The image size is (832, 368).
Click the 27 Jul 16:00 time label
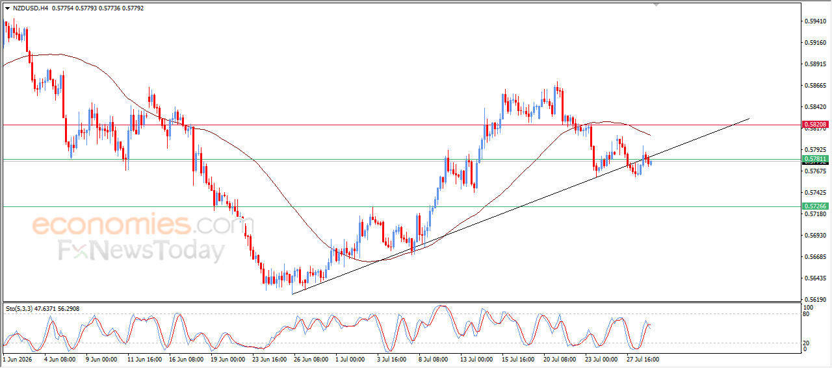(643, 358)
